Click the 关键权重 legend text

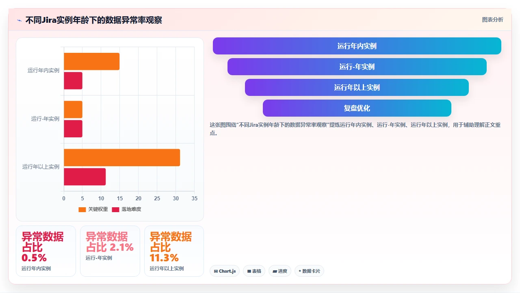pyautogui.click(x=98, y=209)
